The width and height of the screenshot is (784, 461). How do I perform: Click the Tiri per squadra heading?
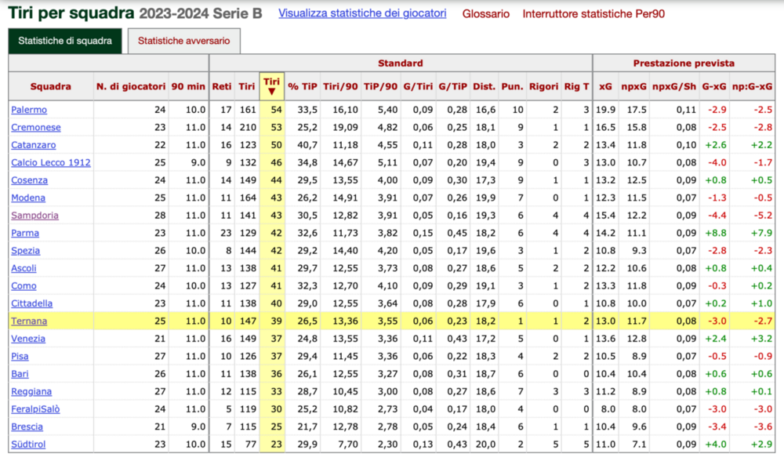coord(71,13)
